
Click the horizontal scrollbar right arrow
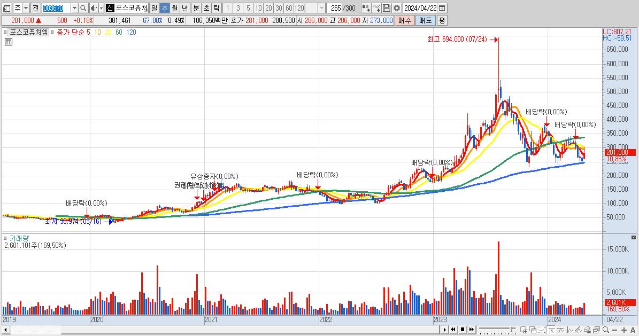[x=444, y=330]
